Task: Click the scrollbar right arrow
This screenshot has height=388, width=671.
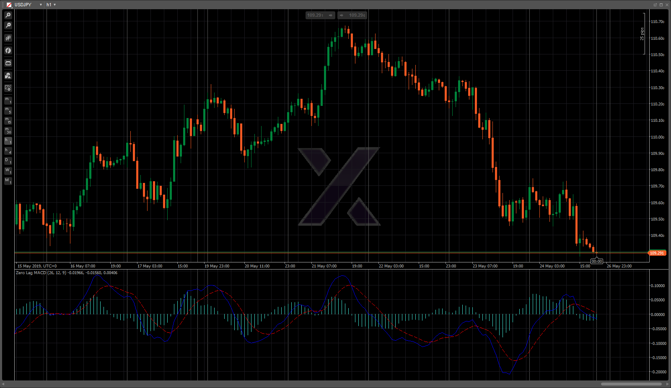Action: pyautogui.click(x=667, y=384)
